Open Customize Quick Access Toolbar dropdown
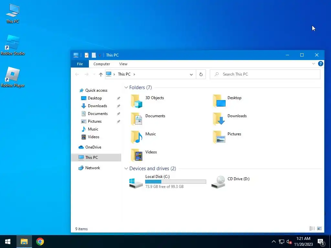The width and height of the screenshot is (331, 248). [100, 55]
